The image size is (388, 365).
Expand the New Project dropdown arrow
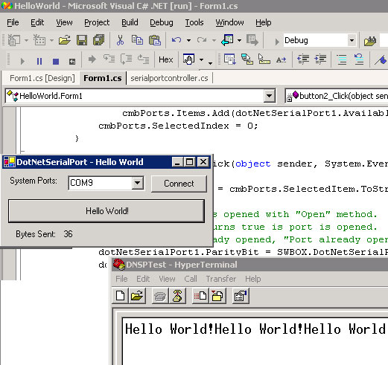[x=26, y=40]
